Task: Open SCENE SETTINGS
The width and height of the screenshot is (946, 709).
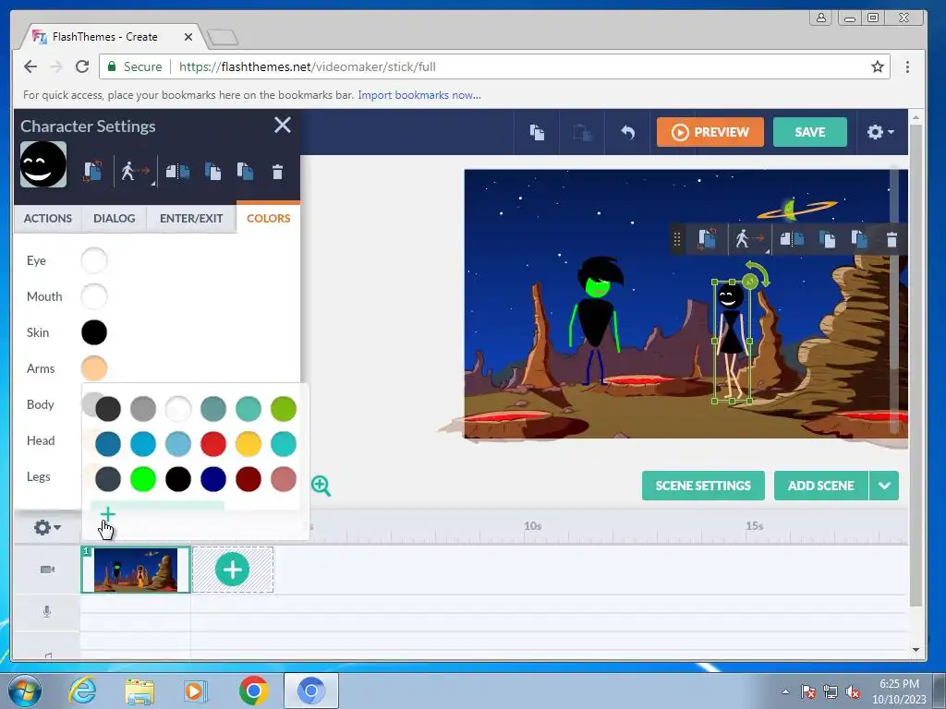Action: [x=703, y=486]
